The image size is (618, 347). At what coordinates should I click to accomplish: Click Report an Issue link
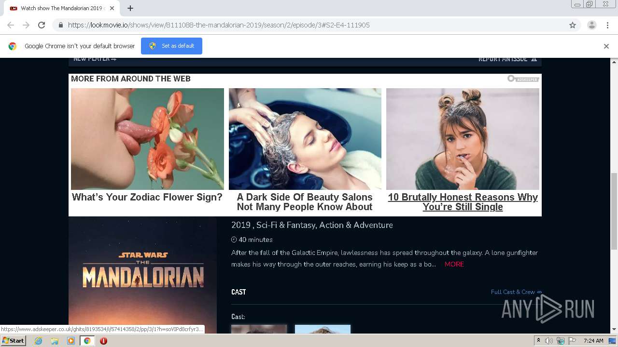pyautogui.click(x=507, y=59)
